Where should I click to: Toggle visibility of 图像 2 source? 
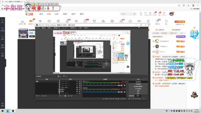click(77, 89)
